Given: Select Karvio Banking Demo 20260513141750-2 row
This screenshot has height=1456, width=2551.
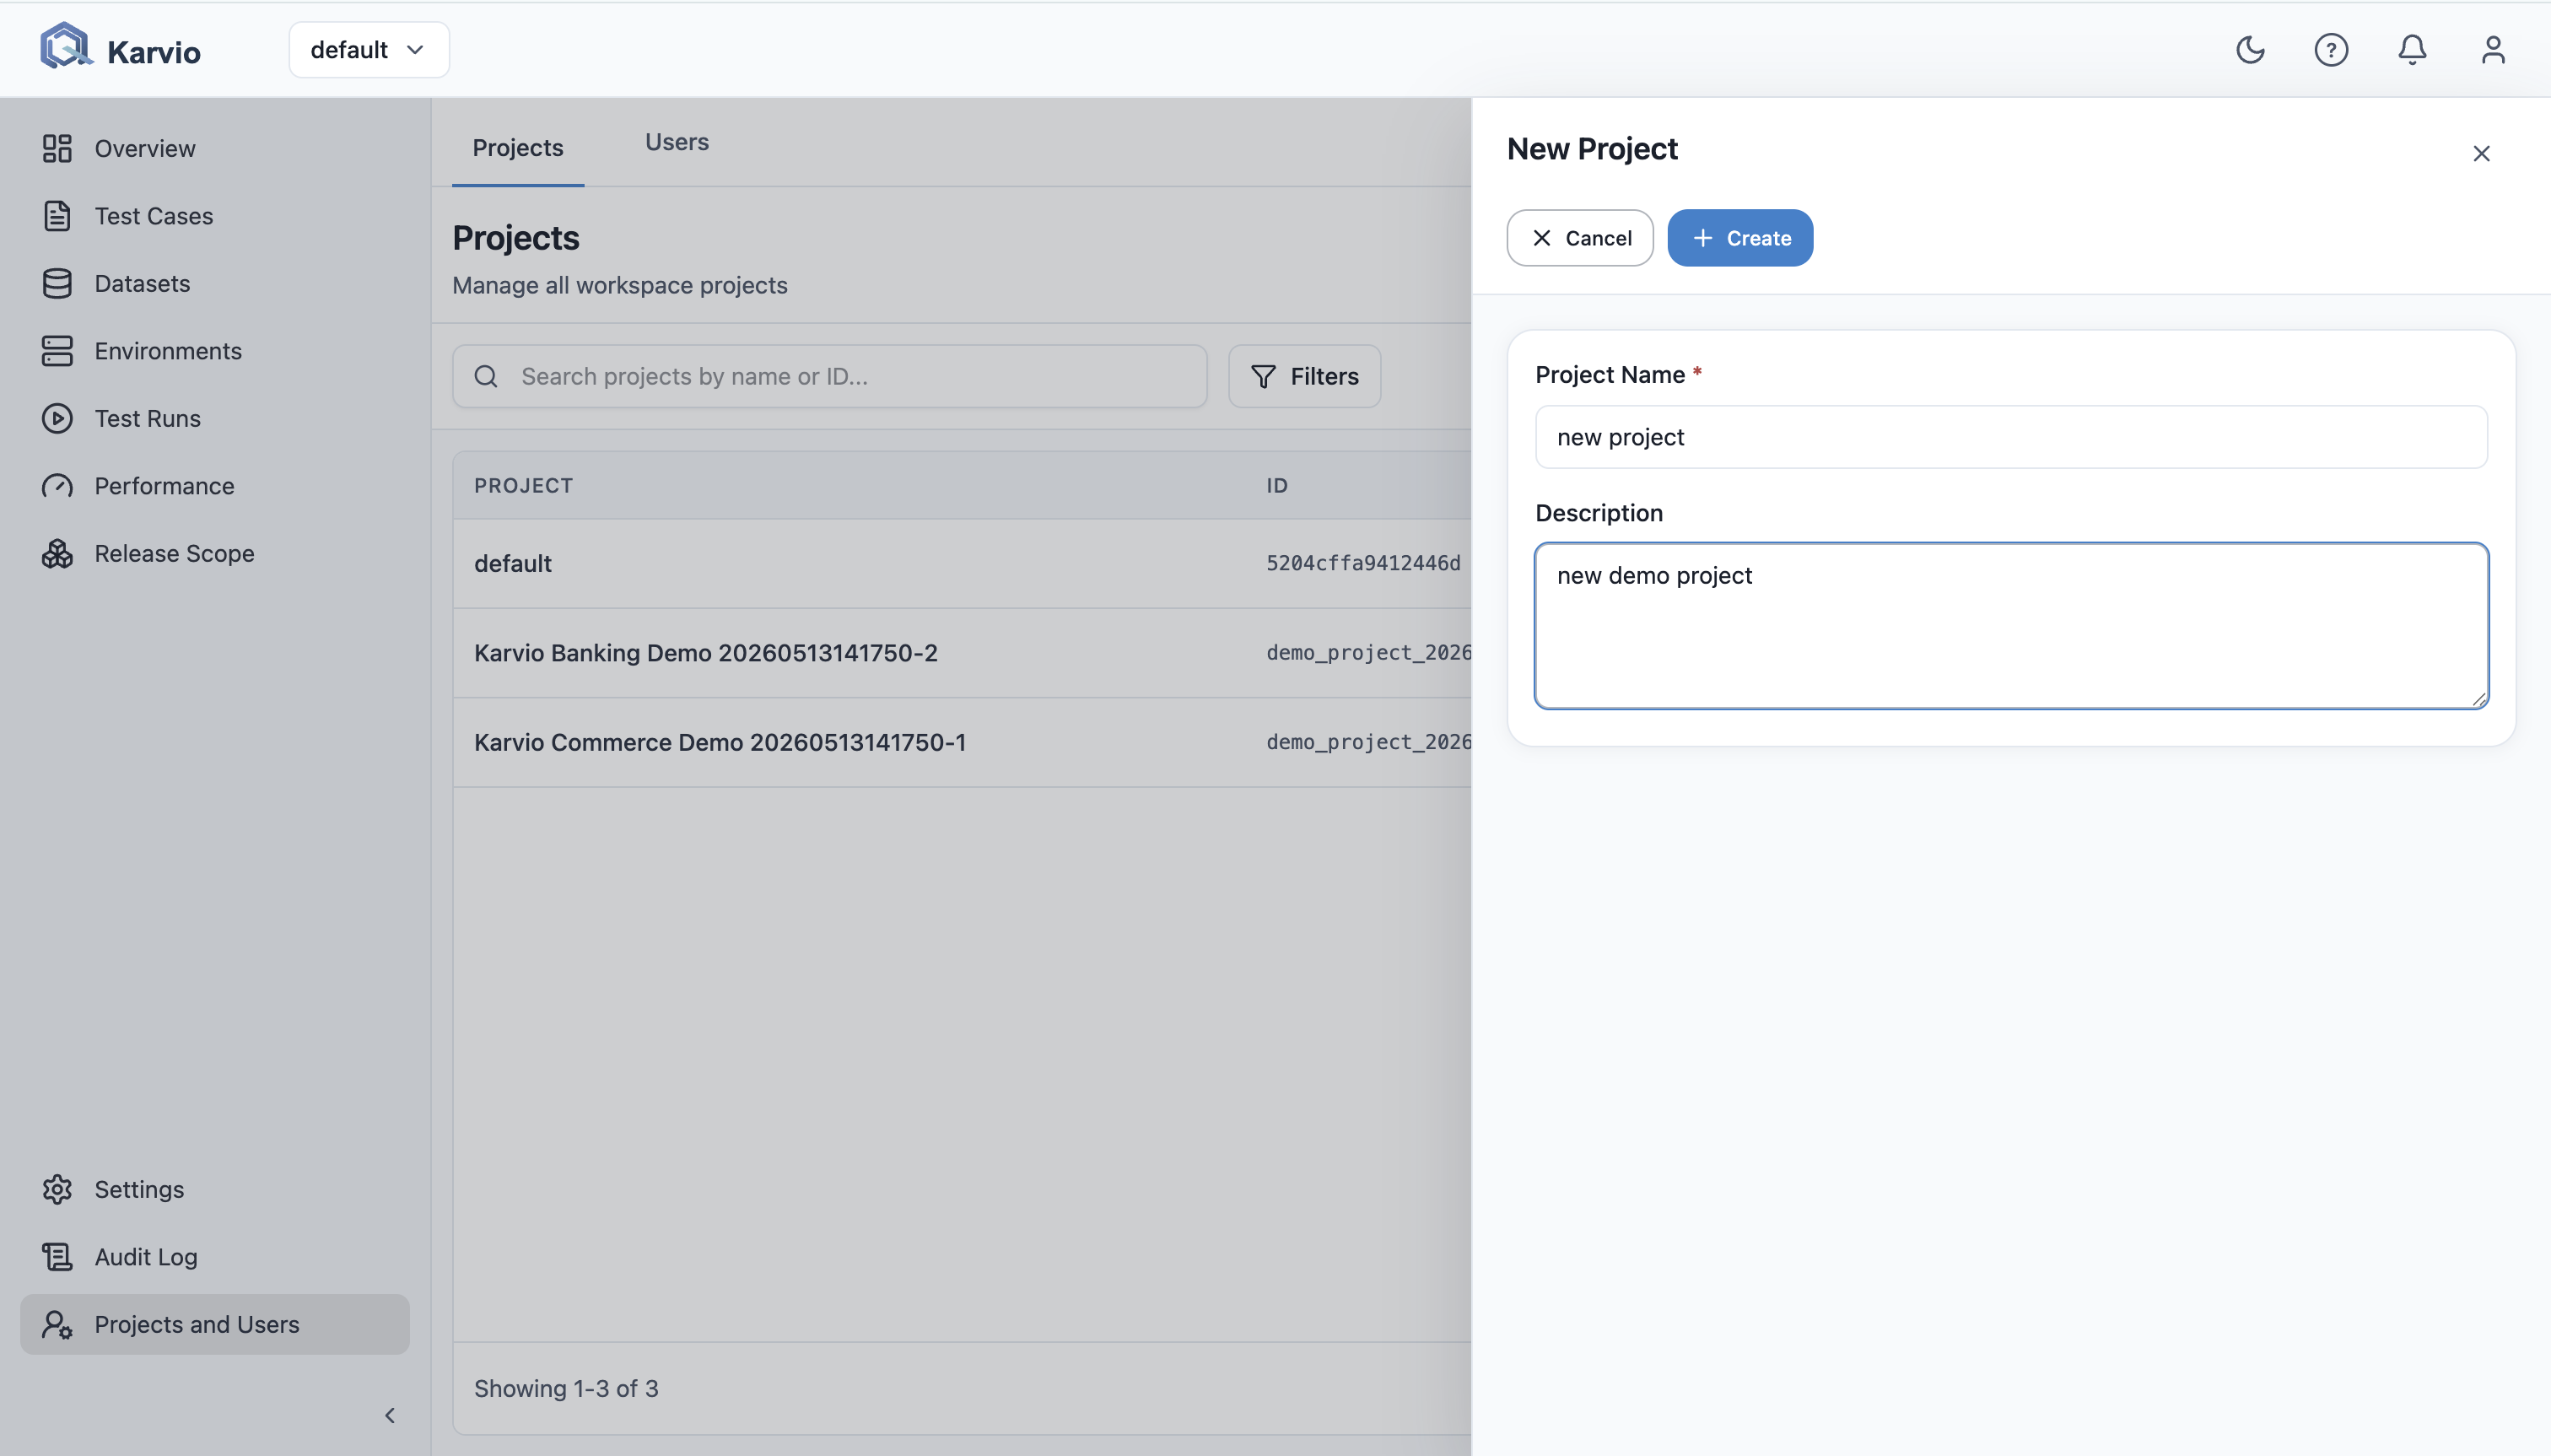Looking at the screenshot, I should point(962,653).
